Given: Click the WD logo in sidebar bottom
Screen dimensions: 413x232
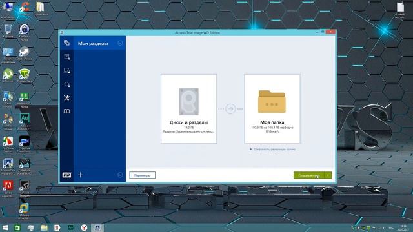Looking at the screenshot, I should [x=66, y=175].
